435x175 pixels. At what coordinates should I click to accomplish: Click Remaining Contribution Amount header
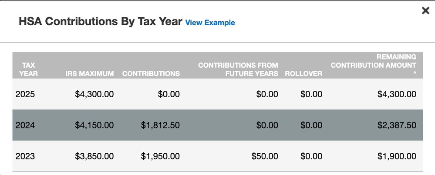click(x=373, y=65)
